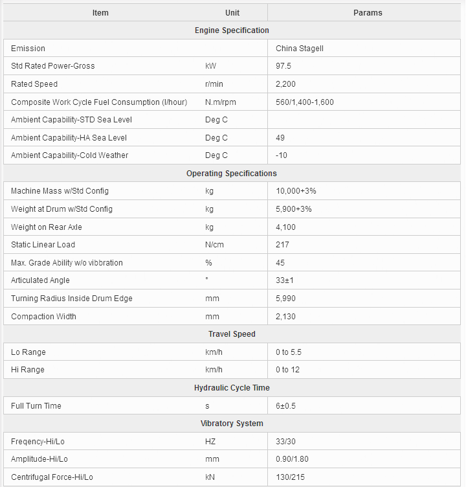Screen dimensions: 466x487
Task: Click the Operating Specifications section heading
Action: pos(232,174)
